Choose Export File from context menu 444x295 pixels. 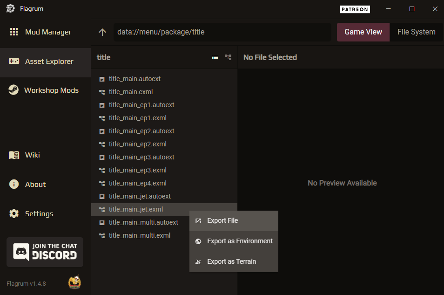[234, 221]
